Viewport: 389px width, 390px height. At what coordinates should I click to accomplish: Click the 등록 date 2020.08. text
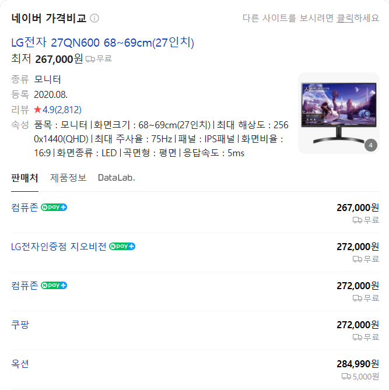click(x=51, y=94)
